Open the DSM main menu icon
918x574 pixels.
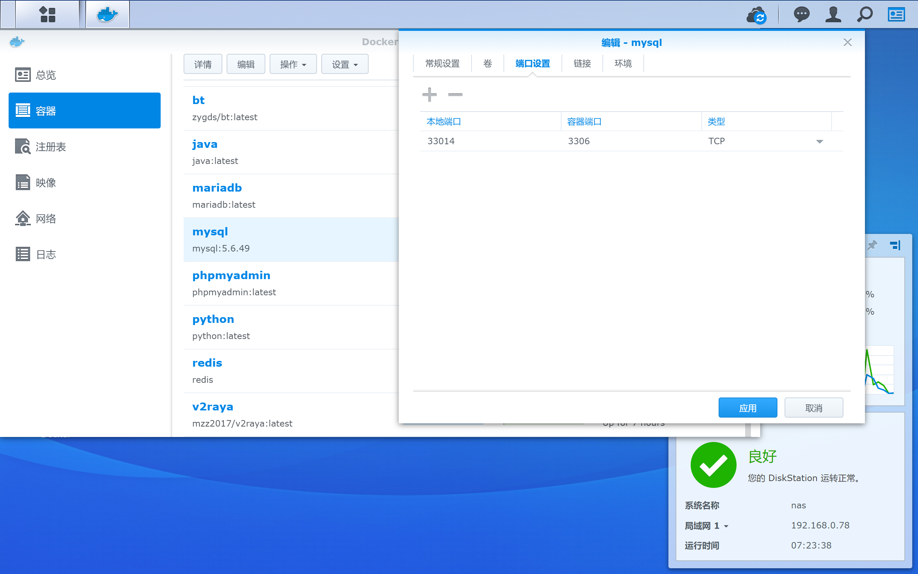tap(47, 14)
